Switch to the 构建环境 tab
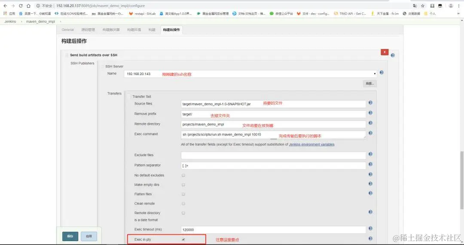The height and width of the screenshot is (245, 464). (134, 30)
